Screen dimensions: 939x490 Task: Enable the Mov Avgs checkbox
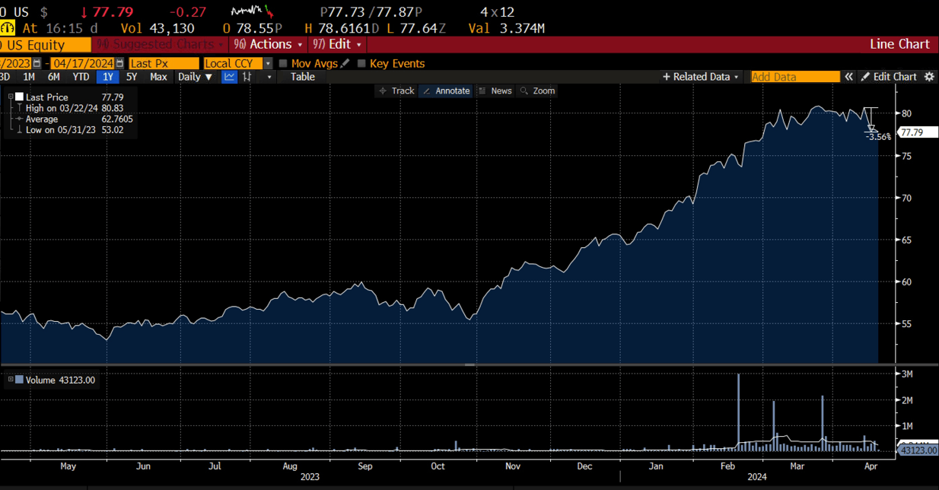[283, 64]
